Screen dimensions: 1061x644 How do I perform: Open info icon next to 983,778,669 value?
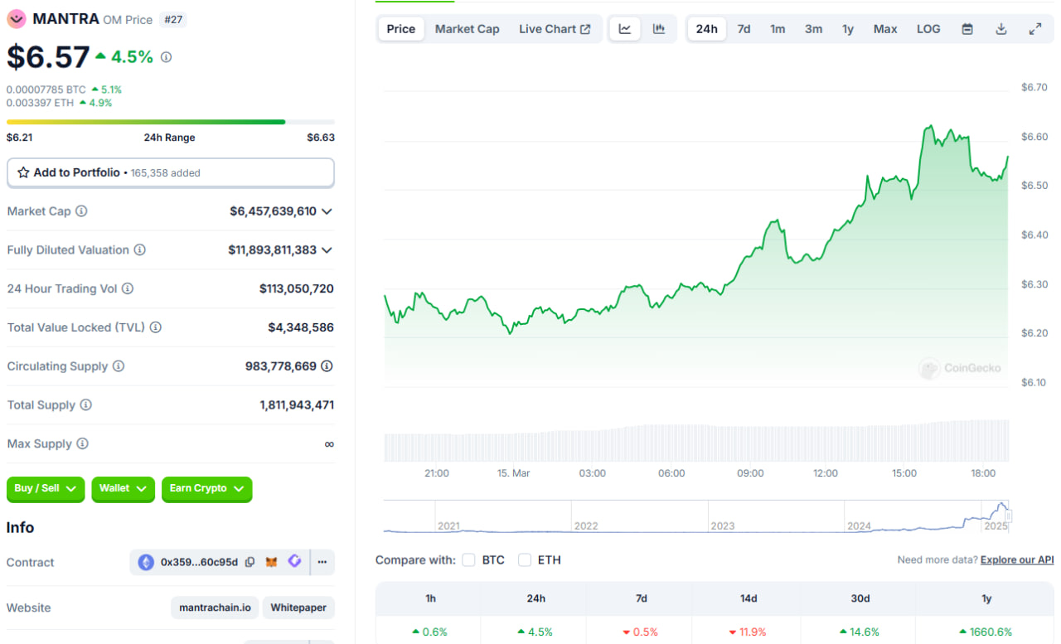[x=327, y=366]
